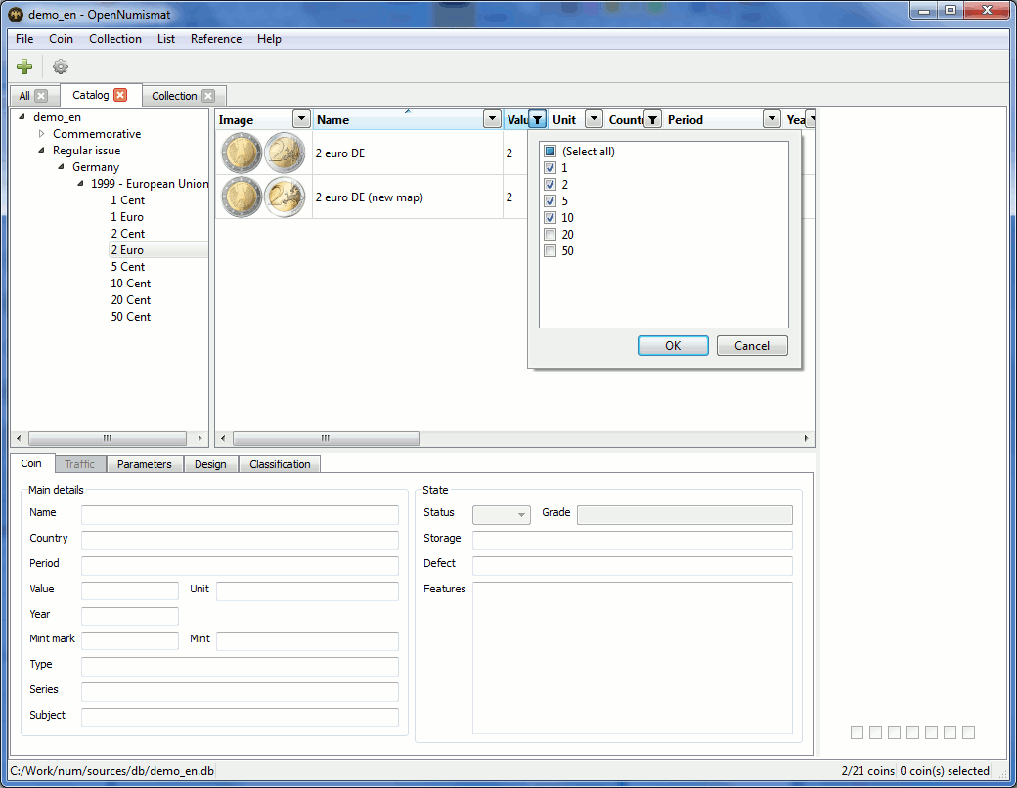1017x788 pixels.
Task: Select 20 Cent in the tree
Action: pos(130,299)
